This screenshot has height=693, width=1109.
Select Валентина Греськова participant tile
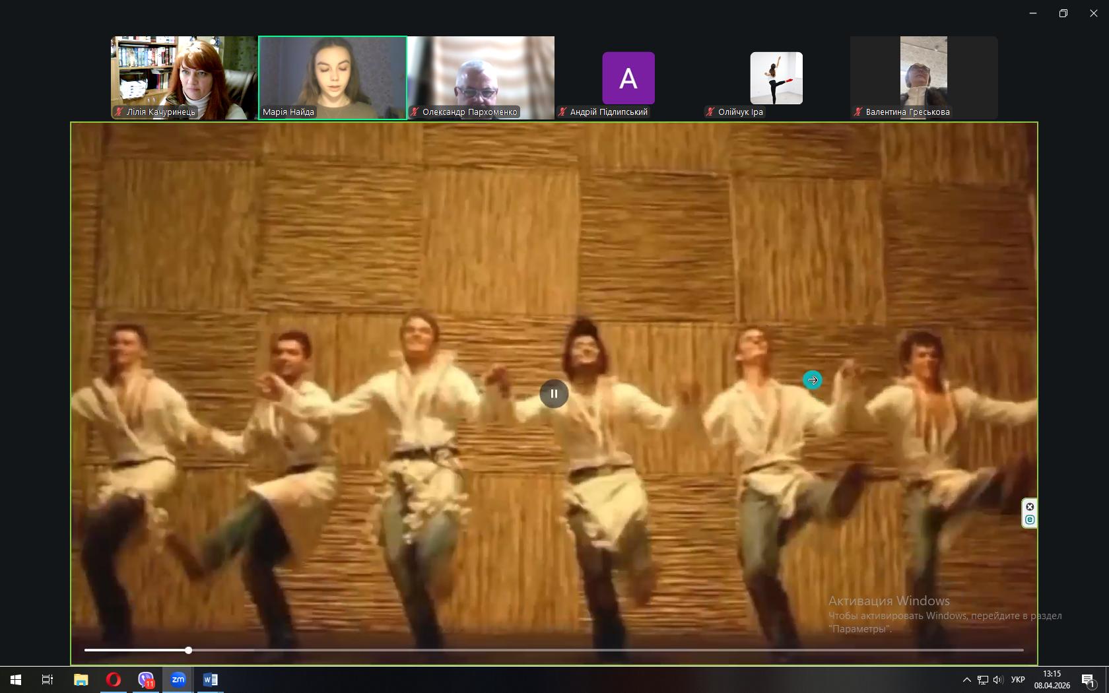coord(924,78)
